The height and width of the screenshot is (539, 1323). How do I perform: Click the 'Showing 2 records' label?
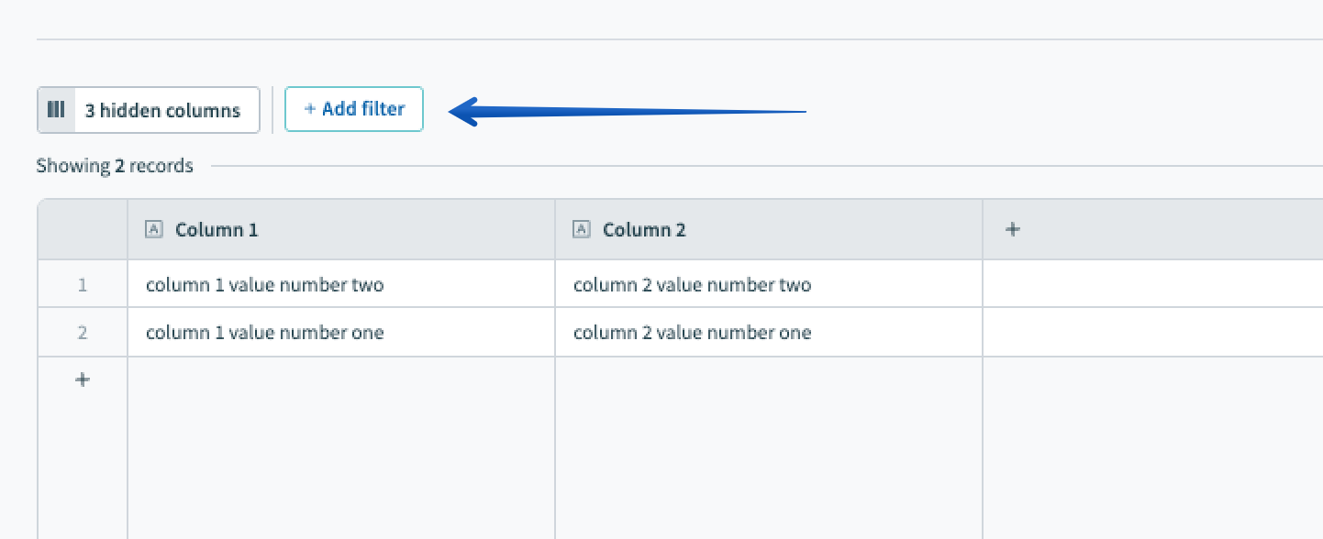[115, 166]
